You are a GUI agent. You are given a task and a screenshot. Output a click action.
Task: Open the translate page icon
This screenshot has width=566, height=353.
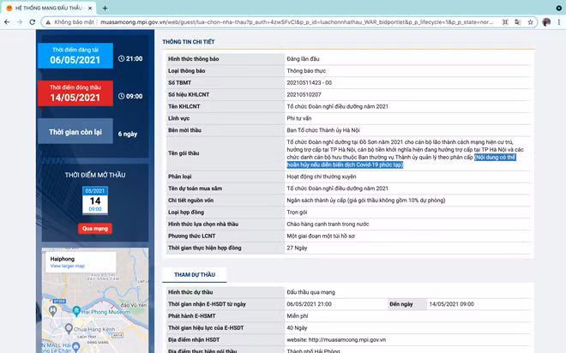tap(518, 22)
